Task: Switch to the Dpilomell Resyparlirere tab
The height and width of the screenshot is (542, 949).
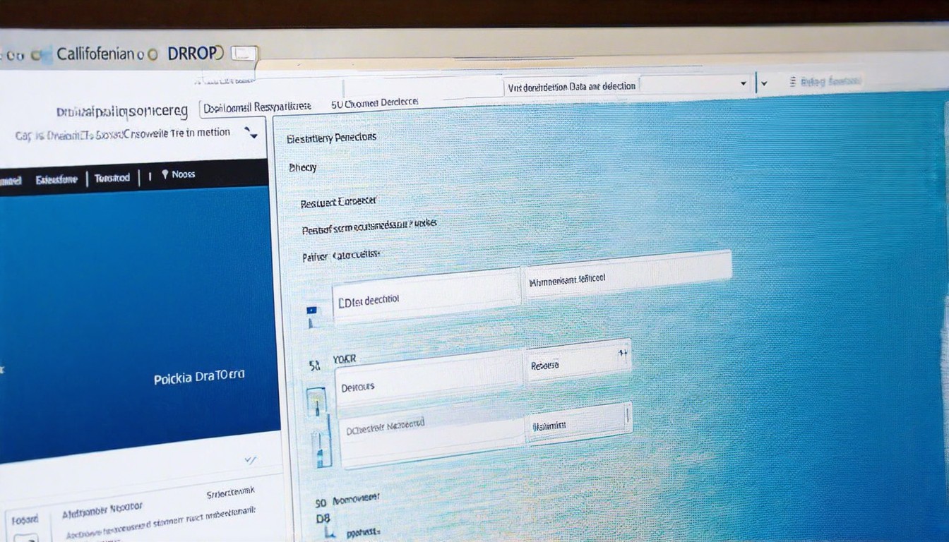Action: coord(257,107)
